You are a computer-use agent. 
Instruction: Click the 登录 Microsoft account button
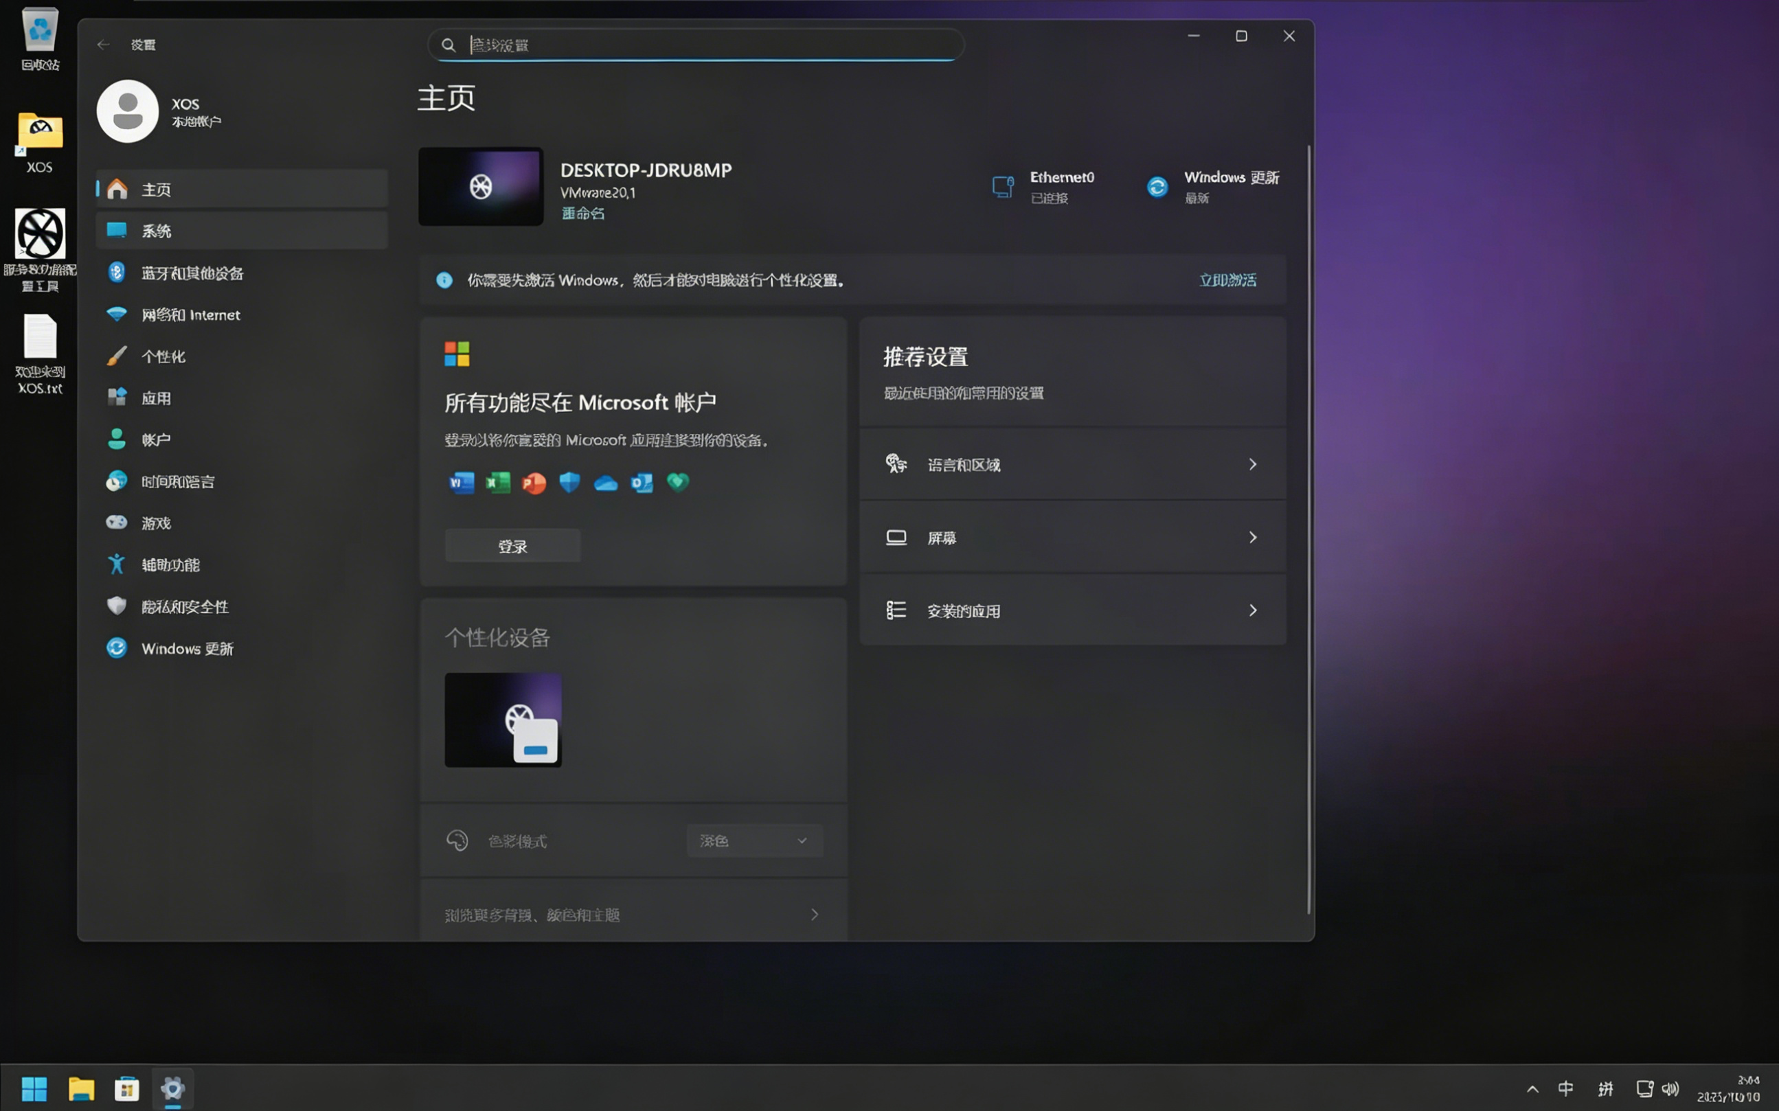coord(512,546)
